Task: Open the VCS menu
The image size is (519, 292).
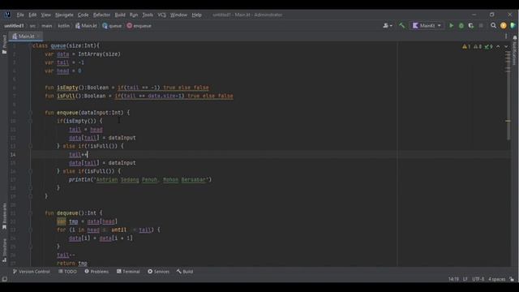Action: (x=161, y=15)
